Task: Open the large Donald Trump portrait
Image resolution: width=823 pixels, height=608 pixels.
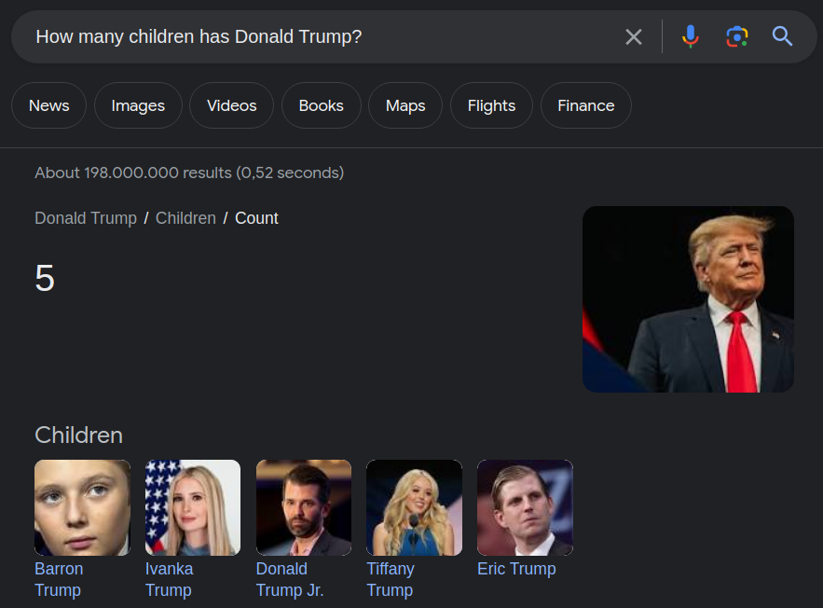Action: pyautogui.click(x=688, y=299)
